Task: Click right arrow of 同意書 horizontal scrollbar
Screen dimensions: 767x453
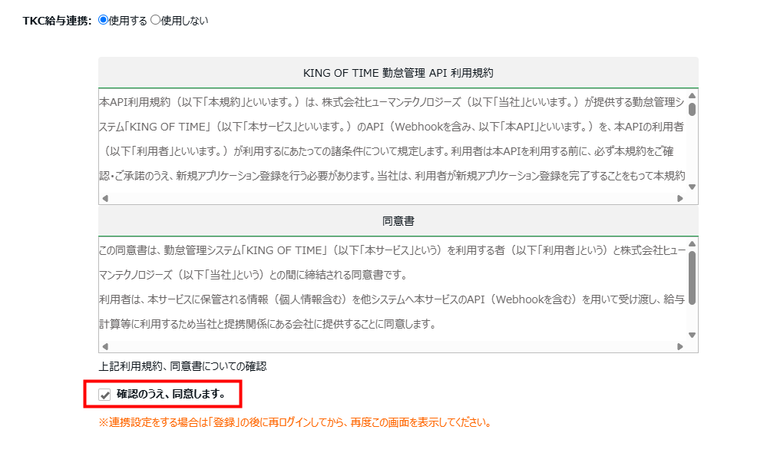Action: (x=680, y=346)
